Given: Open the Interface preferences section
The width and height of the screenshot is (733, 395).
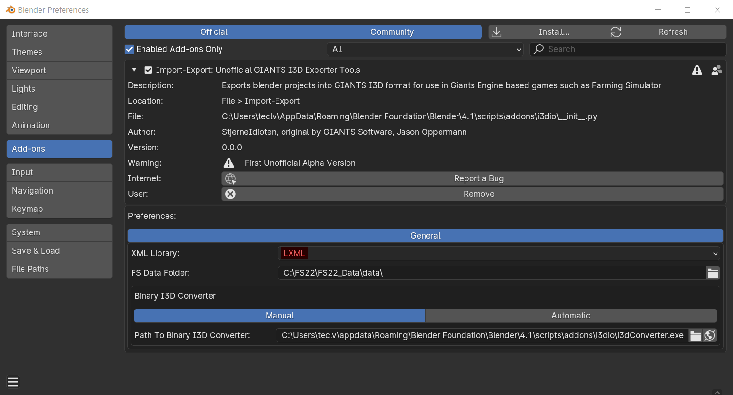Looking at the screenshot, I should 59,34.
